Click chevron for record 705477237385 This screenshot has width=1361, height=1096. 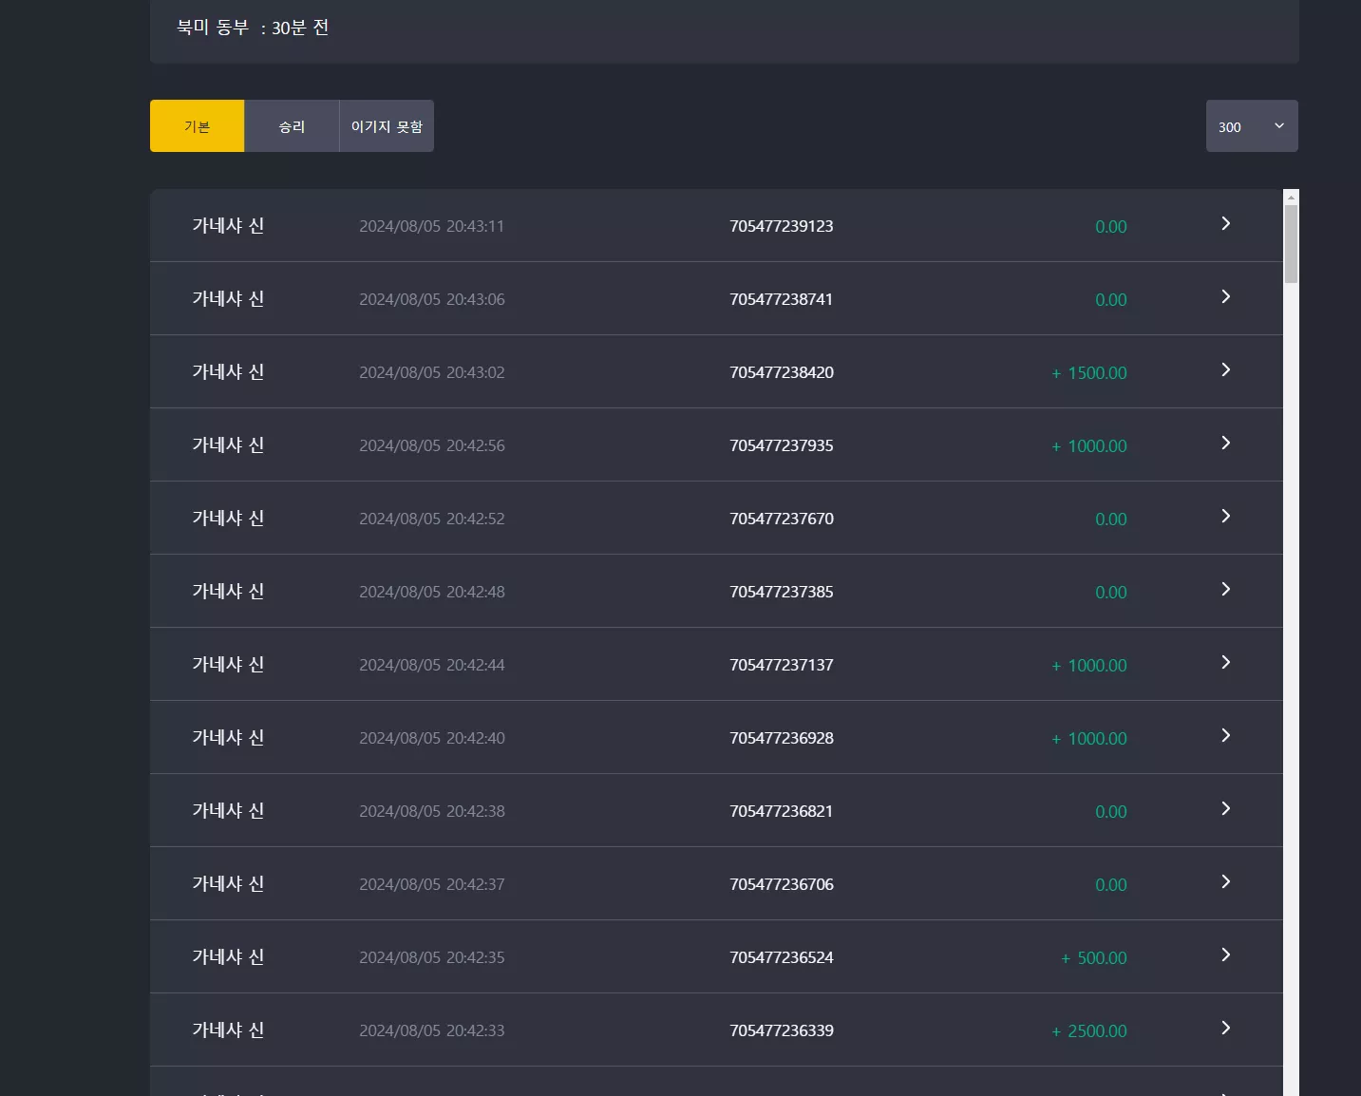coord(1225,590)
